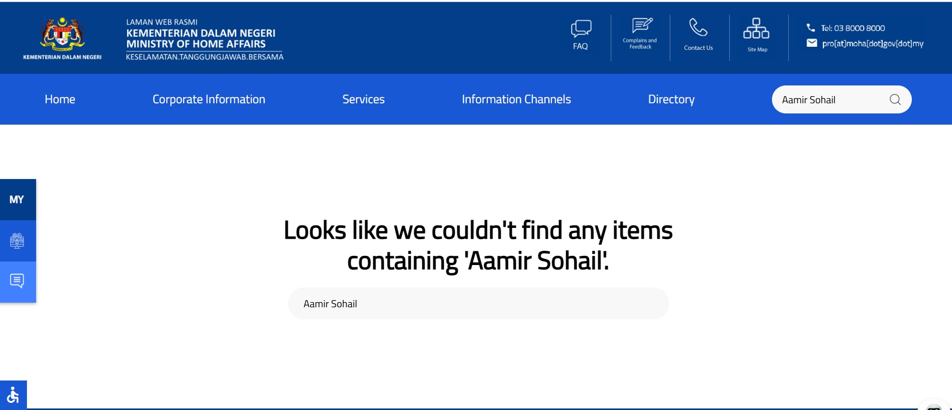Click the sidebar chat feedback icon
The image size is (952, 410).
pos(17,281)
